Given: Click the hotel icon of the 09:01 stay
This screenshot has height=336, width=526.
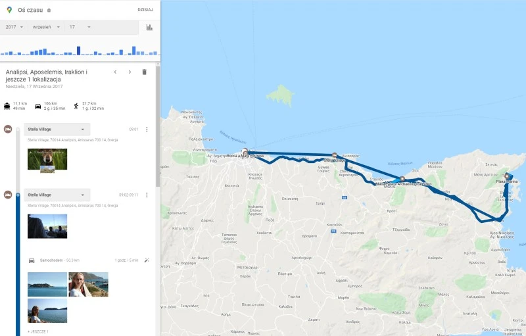Looking at the screenshot, I should 8,130.
